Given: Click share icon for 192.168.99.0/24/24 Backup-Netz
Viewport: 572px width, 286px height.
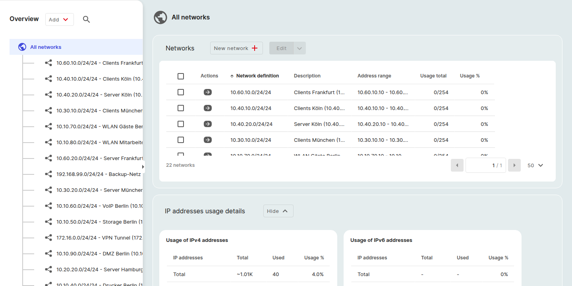Looking at the screenshot, I should [48, 174].
